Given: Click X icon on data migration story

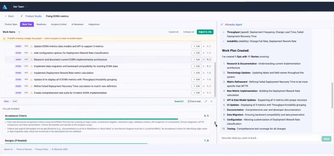Looking at the screenshot, I should pyautogui.click(x=204, y=66).
